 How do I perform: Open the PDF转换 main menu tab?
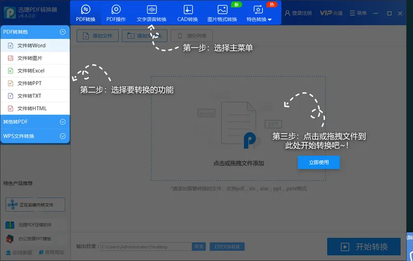point(86,13)
